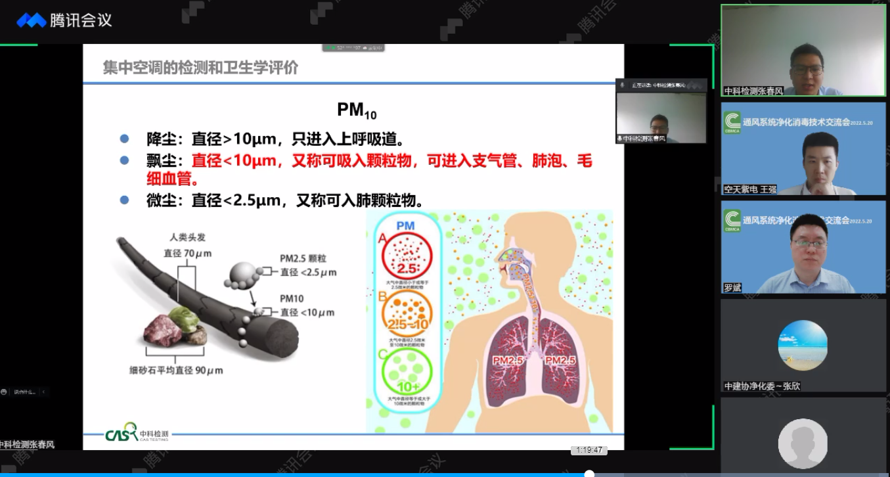Click microphone icon beside "正在讲话" label

[621, 85]
